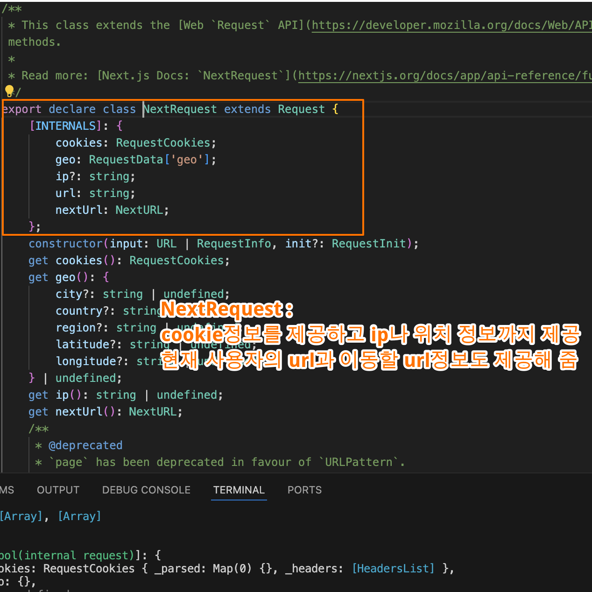Click 'Read more:' text in the comment
Screen dimensions: 592x592
pyautogui.click(x=55, y=76)
